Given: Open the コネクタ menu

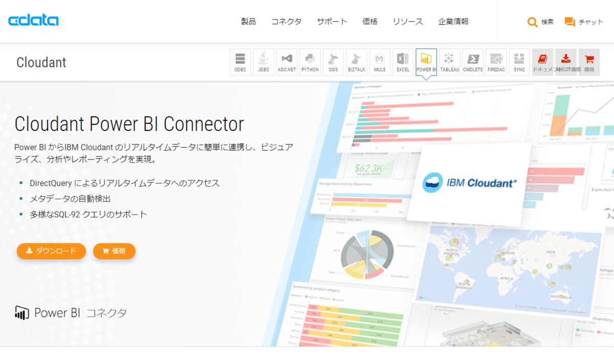Looking at the screenshot, I should [286, 21].
